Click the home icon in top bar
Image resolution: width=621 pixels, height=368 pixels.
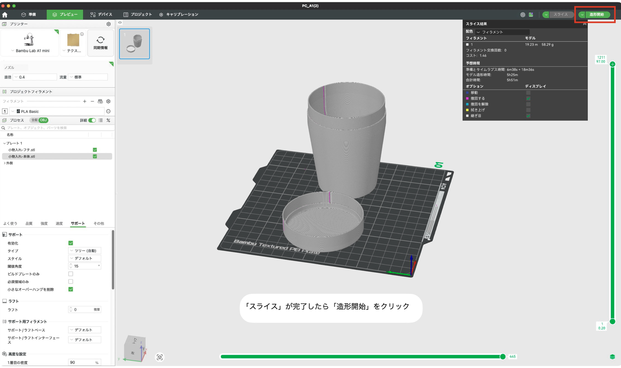(x=5, y=15)
